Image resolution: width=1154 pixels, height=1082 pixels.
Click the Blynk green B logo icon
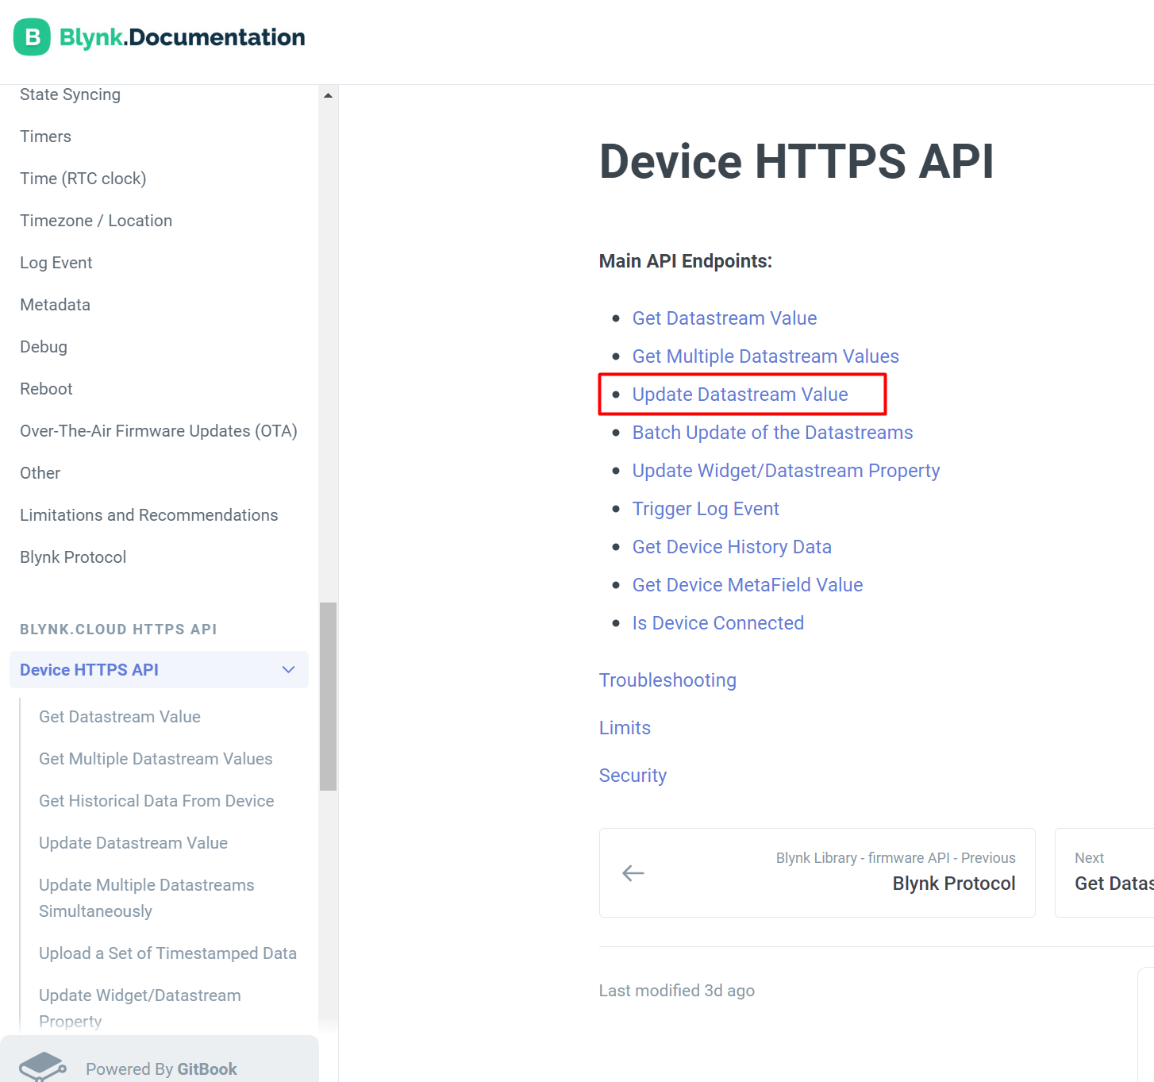(x=32, y=37)
